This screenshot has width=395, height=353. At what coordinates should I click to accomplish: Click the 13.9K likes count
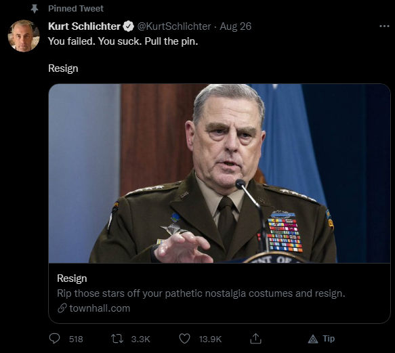pos(210,339)
